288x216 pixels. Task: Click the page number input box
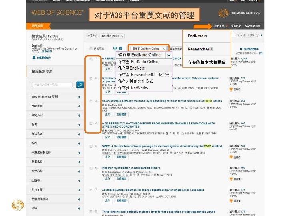234,35
